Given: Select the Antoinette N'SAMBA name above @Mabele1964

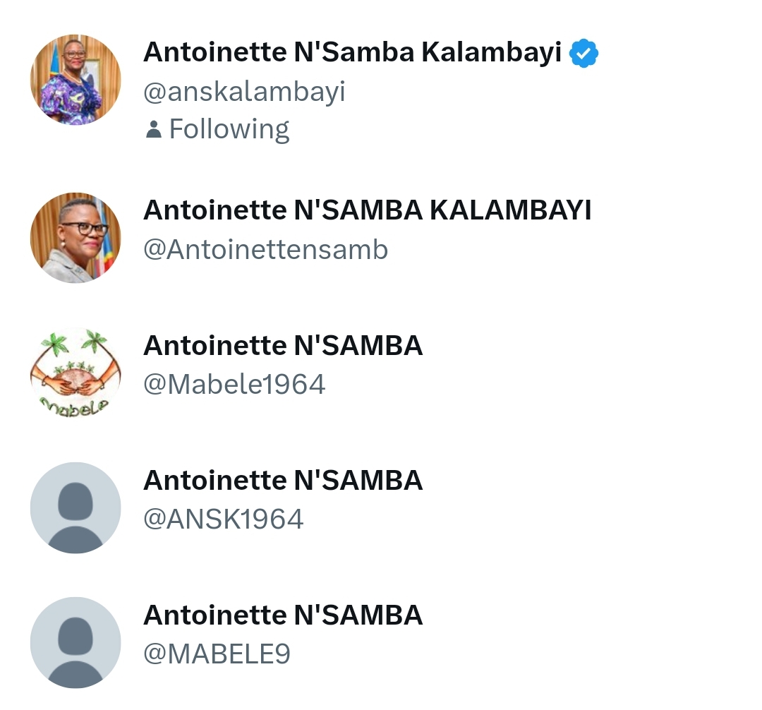Looking at the screenshot, I should point(283,345).
